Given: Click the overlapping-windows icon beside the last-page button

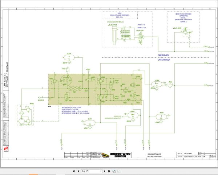Looking at the screenshot, I should coord(114,171).
